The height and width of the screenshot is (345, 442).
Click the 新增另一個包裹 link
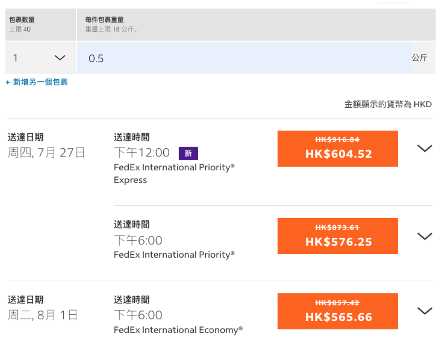tap(37, 82)
